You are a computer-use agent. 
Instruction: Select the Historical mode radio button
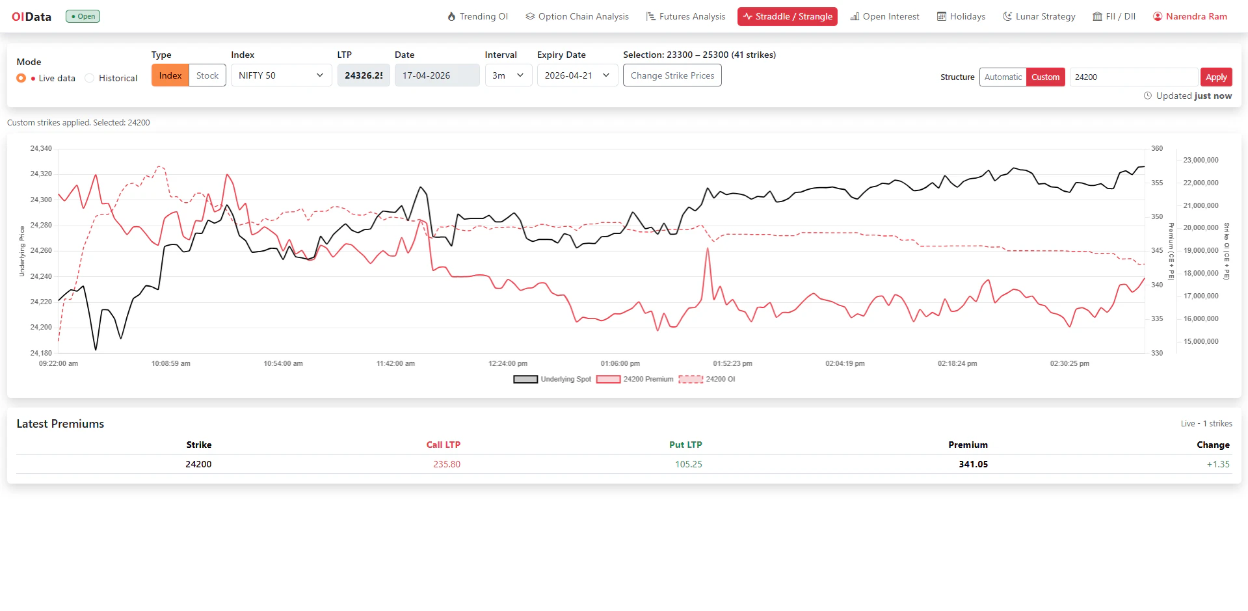90,78
